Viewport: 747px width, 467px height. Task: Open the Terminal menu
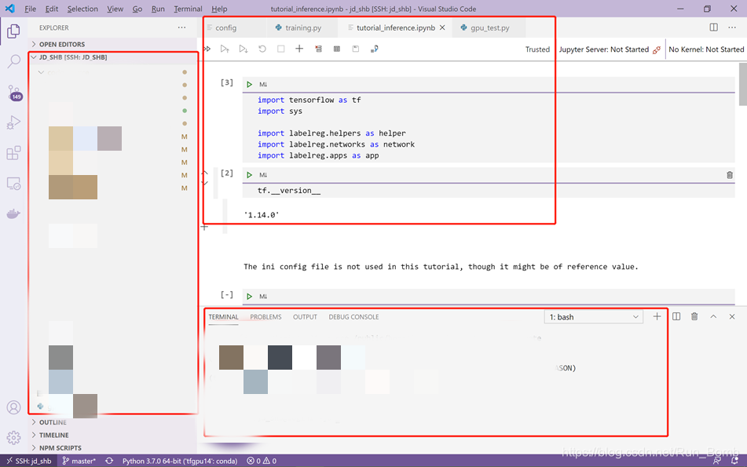188,9
